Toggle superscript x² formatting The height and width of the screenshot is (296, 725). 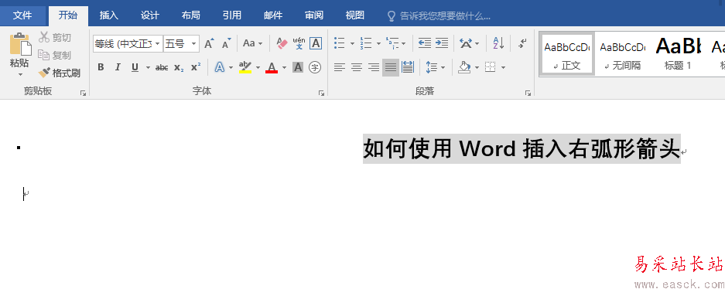click(196, 68)
